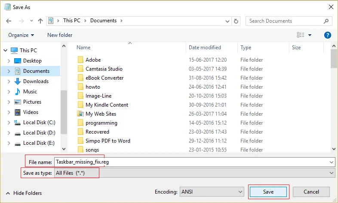
Task: Open the blue Help icon
Action: coord(327,35)
